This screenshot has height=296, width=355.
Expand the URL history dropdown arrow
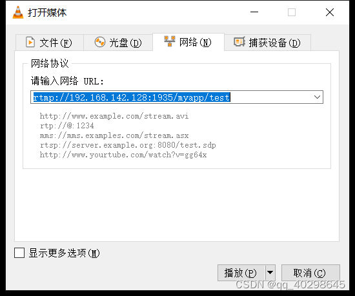tap(317, 97)
